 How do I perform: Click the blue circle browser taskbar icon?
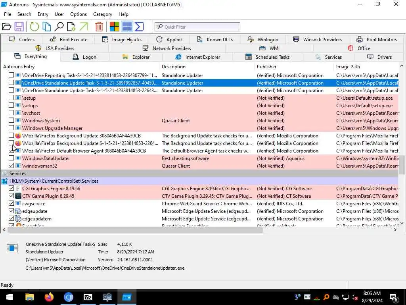68,297
